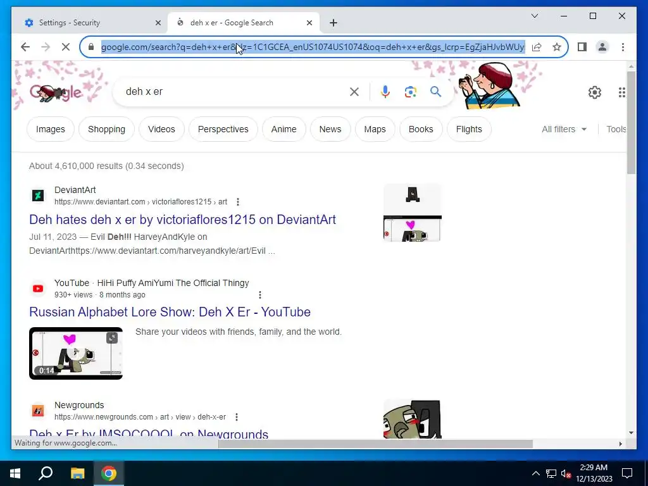Share this page via the share icon
This screenshot has height=486, width=648.
coord(537,47)
